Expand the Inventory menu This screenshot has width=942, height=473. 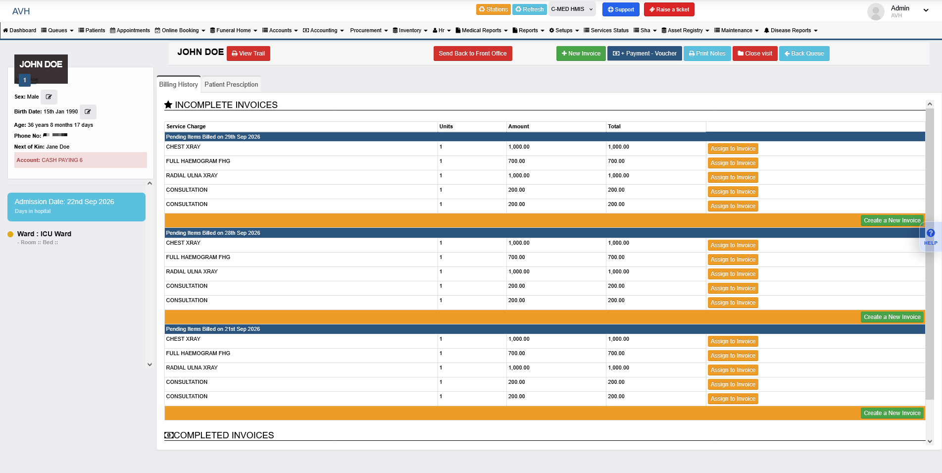click(x=410, y=30)
